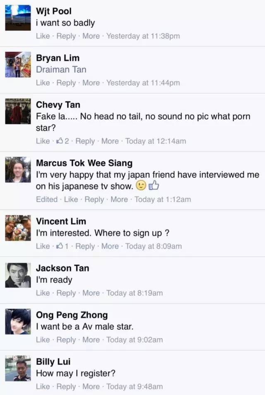Open Jackson Tan's profile photo
This screenshot has width=265, height=395.
click(x=18, y=275)
